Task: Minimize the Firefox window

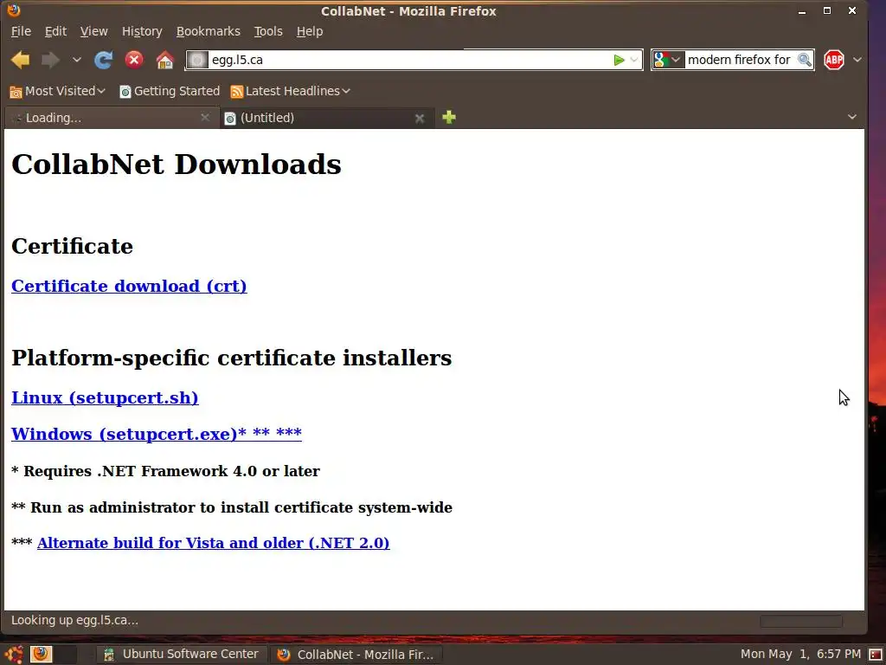Action: click(802, 10)
